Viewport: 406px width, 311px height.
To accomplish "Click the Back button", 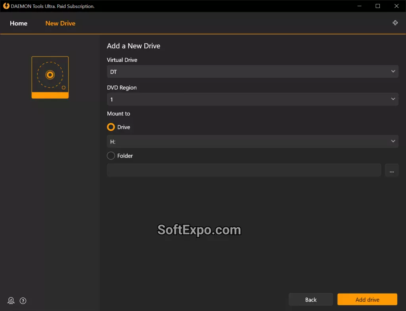I will [x=310, y=299].
